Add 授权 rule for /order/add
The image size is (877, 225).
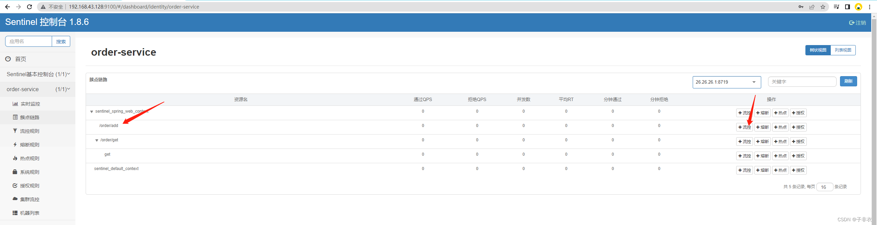pyautogui.click(x=798, y=127)
